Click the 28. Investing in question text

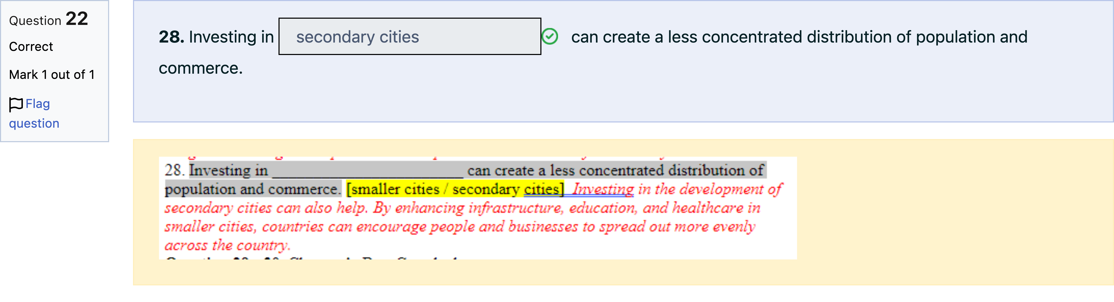click(216, 37)
